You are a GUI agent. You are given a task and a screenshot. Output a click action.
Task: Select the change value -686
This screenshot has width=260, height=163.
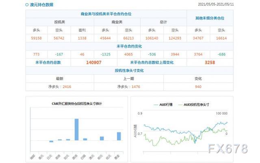[x=221, y=54]
